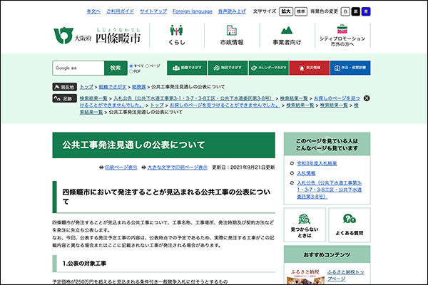The width and height of the screenshot is (428, 285).
Task: Open the sidebar 入札公告(公共下水道工事第3-1…) link
Action: coord(329,190)
